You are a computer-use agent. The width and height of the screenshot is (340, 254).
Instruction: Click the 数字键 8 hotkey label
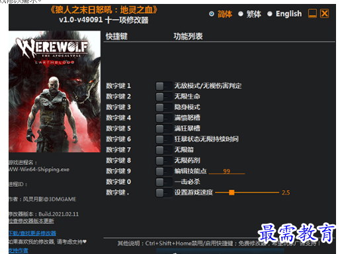click(118, 160)
